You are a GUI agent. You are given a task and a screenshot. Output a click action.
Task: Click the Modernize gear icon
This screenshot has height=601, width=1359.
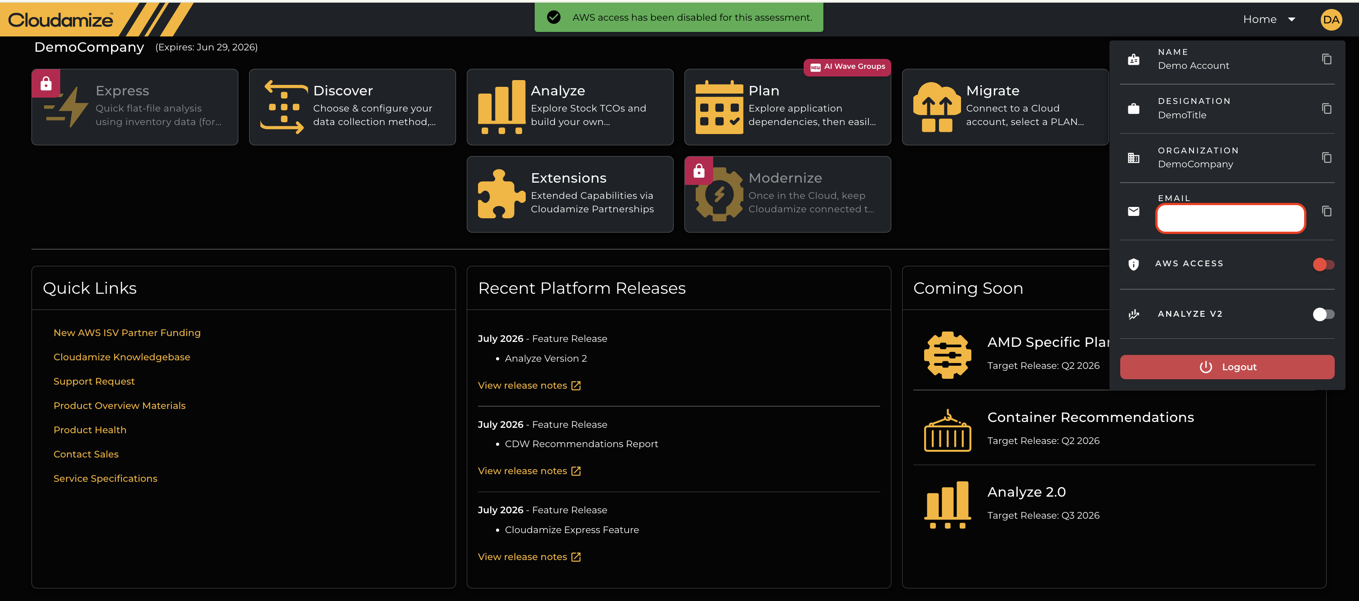[719, 194]
